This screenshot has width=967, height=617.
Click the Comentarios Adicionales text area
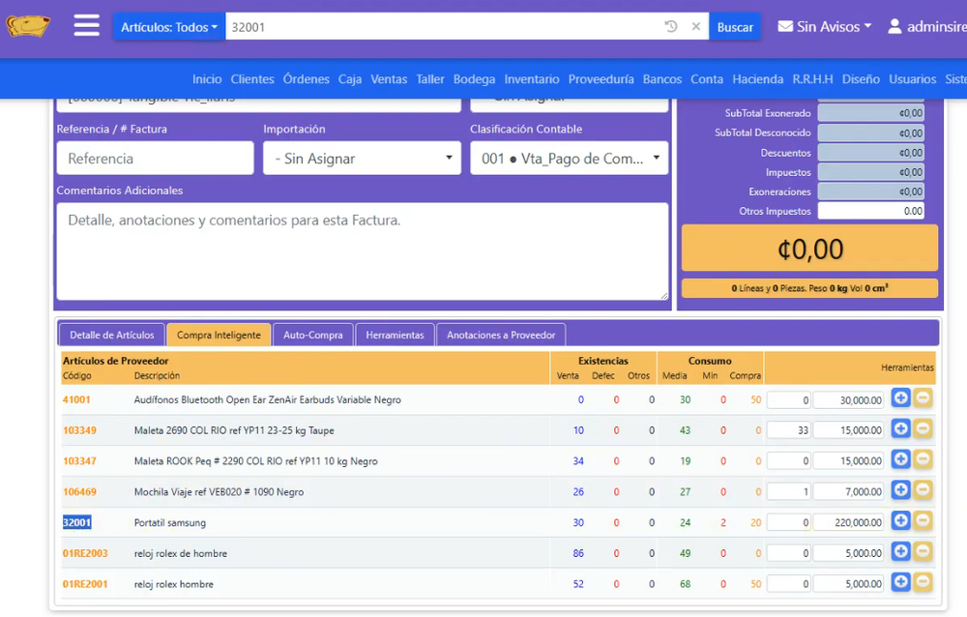click(x=362, y=251)
